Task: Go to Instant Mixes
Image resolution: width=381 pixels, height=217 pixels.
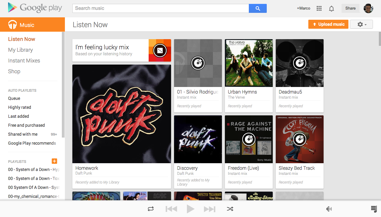Action: click(x=24, y=61)
